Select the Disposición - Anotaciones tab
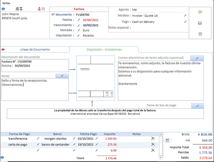The width and height of the screenshot is (214, 162). point(104,50)
